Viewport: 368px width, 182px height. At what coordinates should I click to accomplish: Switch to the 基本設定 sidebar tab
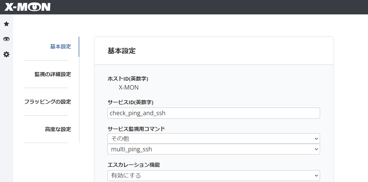coord(61,47)
